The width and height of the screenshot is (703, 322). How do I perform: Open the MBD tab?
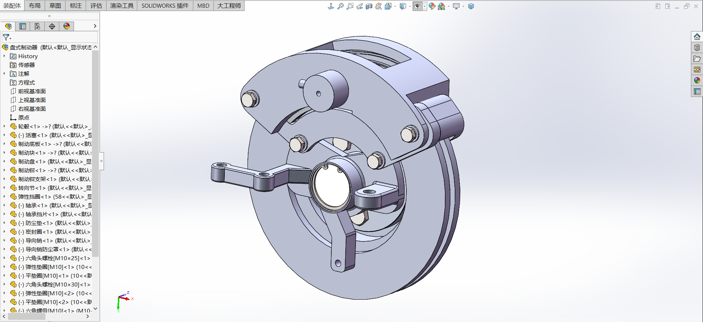203,5
